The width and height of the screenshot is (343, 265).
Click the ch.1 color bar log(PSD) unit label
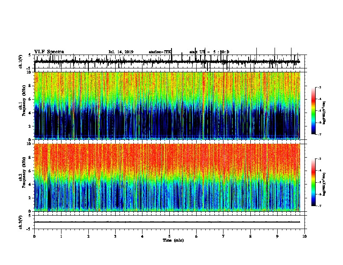(324, 113)
